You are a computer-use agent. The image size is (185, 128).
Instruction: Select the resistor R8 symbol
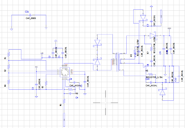(151, 74)
